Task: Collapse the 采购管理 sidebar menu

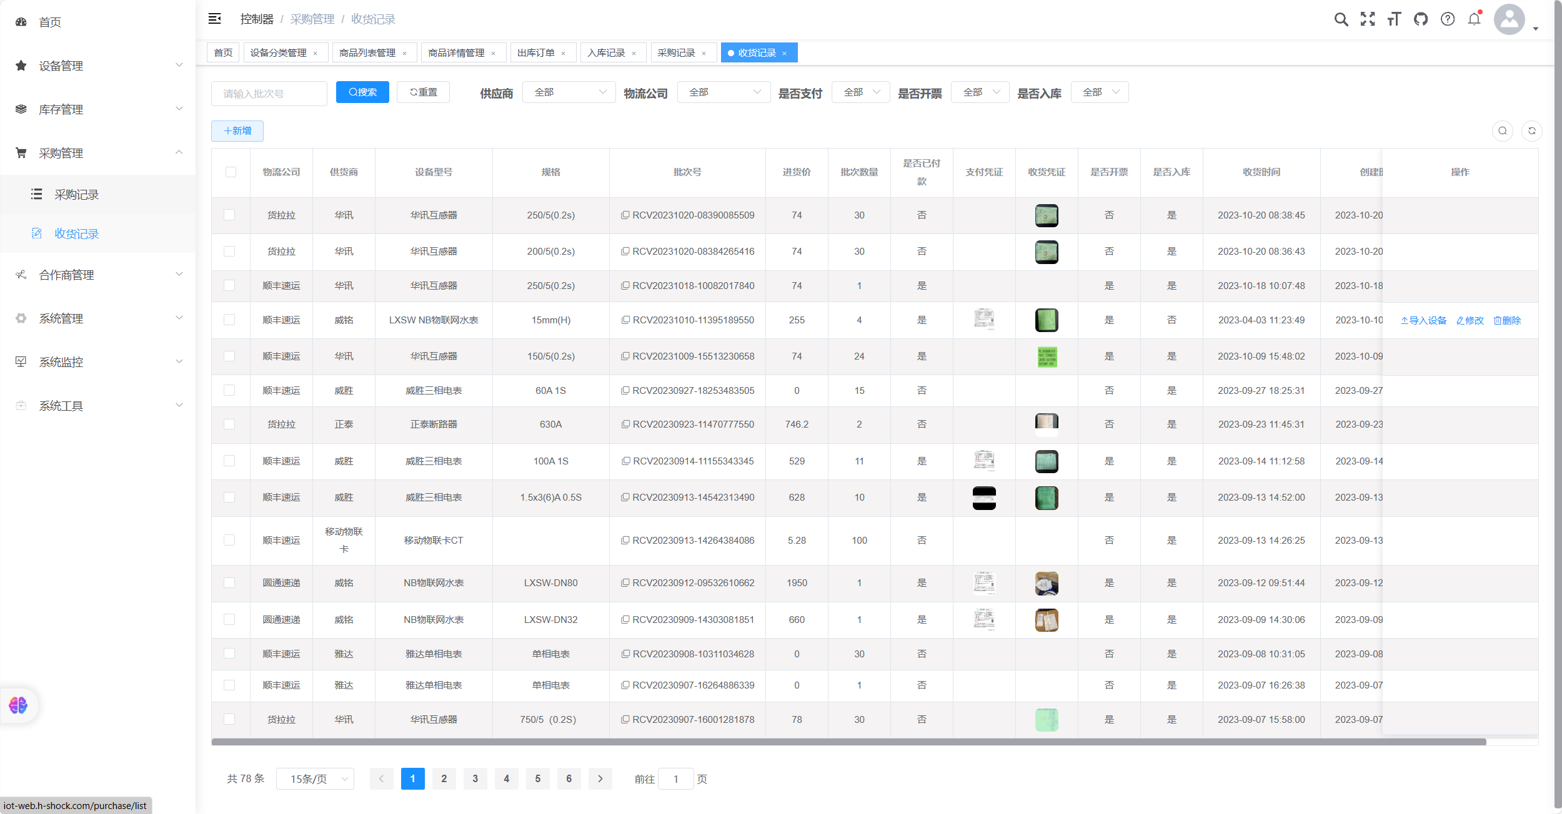Action: click(98, 153)
